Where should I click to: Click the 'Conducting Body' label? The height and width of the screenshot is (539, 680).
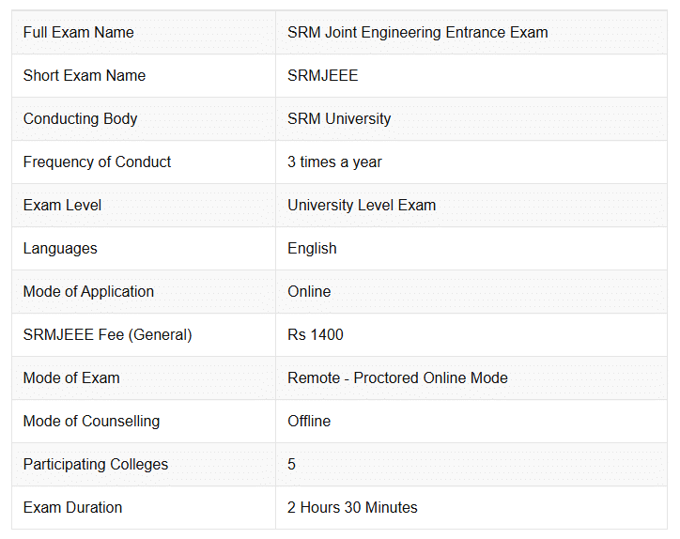click(x=80, y=119)
